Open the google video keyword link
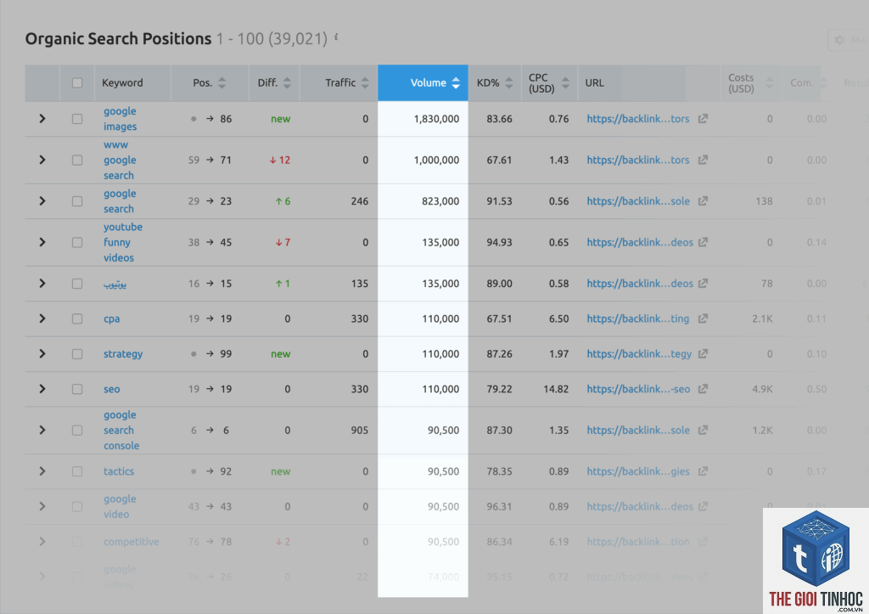The height and width of the screenshot is (614, 869). click(x=120, y=506)
